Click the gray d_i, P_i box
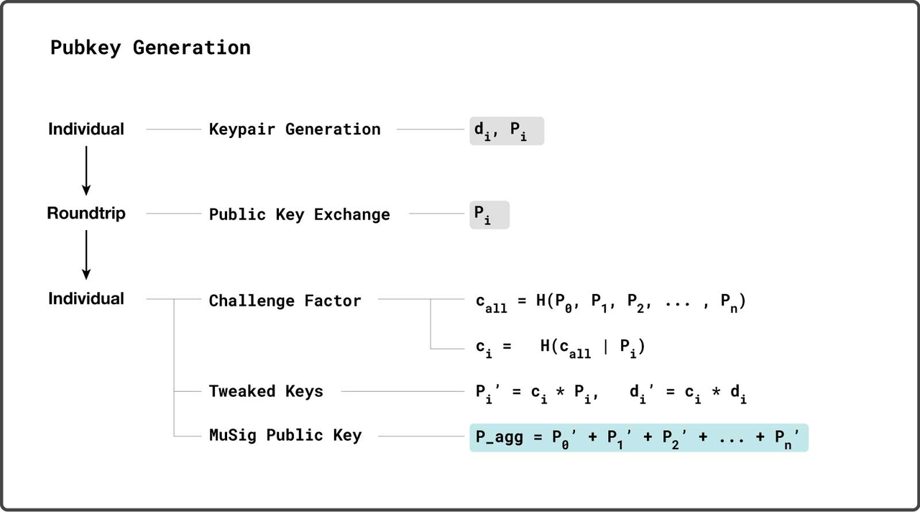The width and height of the screenshot is (920, 512). point(507,131)
